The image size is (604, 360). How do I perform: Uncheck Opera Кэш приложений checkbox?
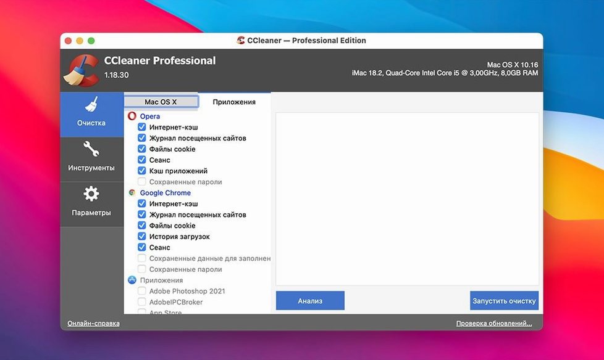pos(142,171)
